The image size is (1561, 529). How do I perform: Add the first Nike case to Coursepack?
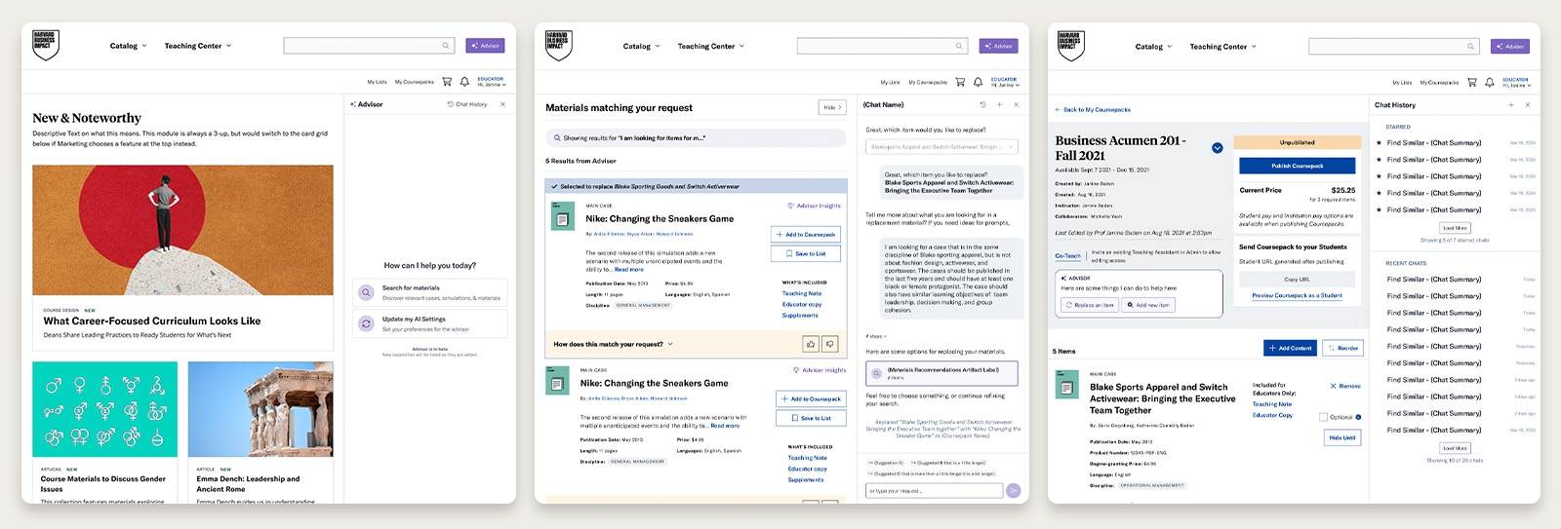[x=806, y=234]
